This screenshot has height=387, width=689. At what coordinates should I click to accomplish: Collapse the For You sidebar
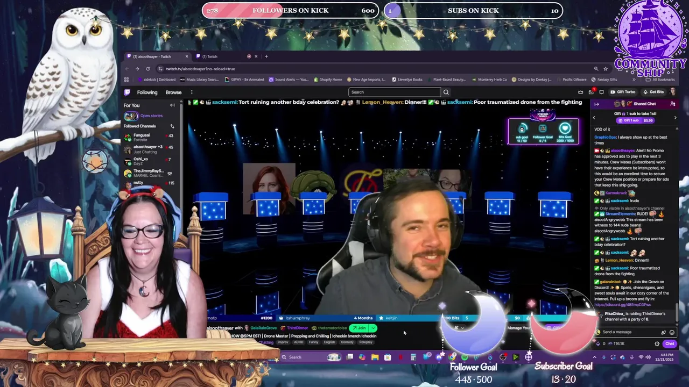172,105
